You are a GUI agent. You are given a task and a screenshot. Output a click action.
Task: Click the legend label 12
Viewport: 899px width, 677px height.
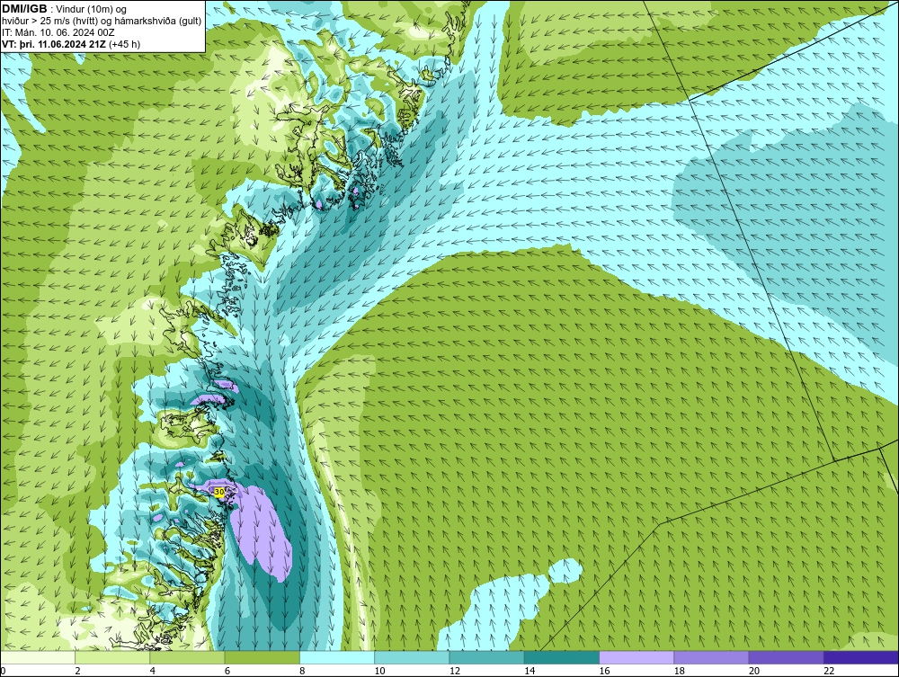tap(455, 671)
